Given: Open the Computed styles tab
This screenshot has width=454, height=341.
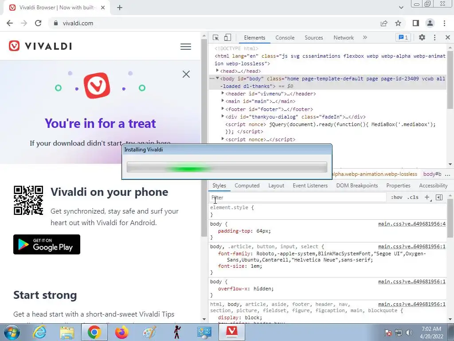Looking at the screenshot, I should 247,186.
